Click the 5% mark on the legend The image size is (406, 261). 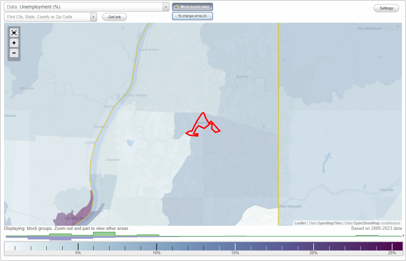point(78,253)
